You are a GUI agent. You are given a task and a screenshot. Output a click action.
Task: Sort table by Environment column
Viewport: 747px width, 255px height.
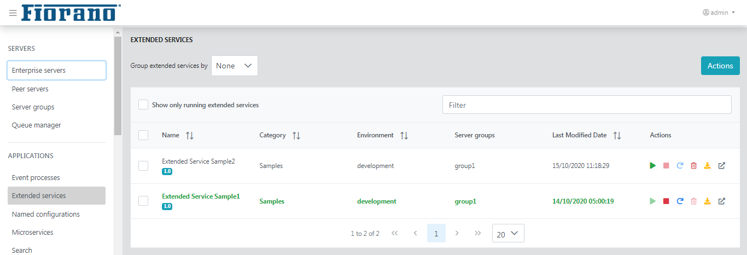click(404, 135)
